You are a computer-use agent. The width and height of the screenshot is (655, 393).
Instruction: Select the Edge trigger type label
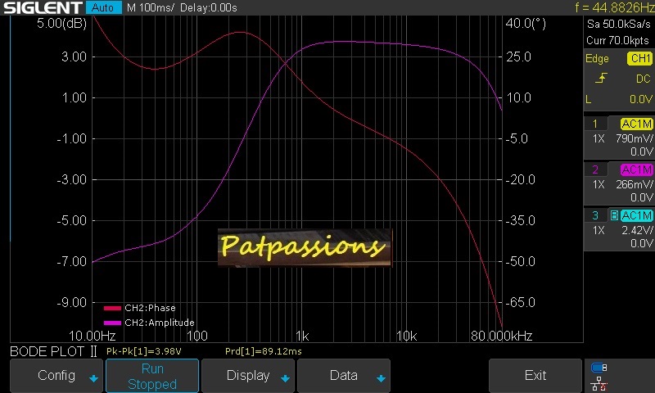point(597,59)
